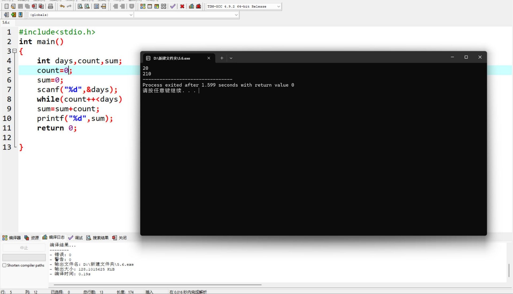This screenshot has height=294, width=513.
Task: Undo the last edit
Action: pos(62,6)
